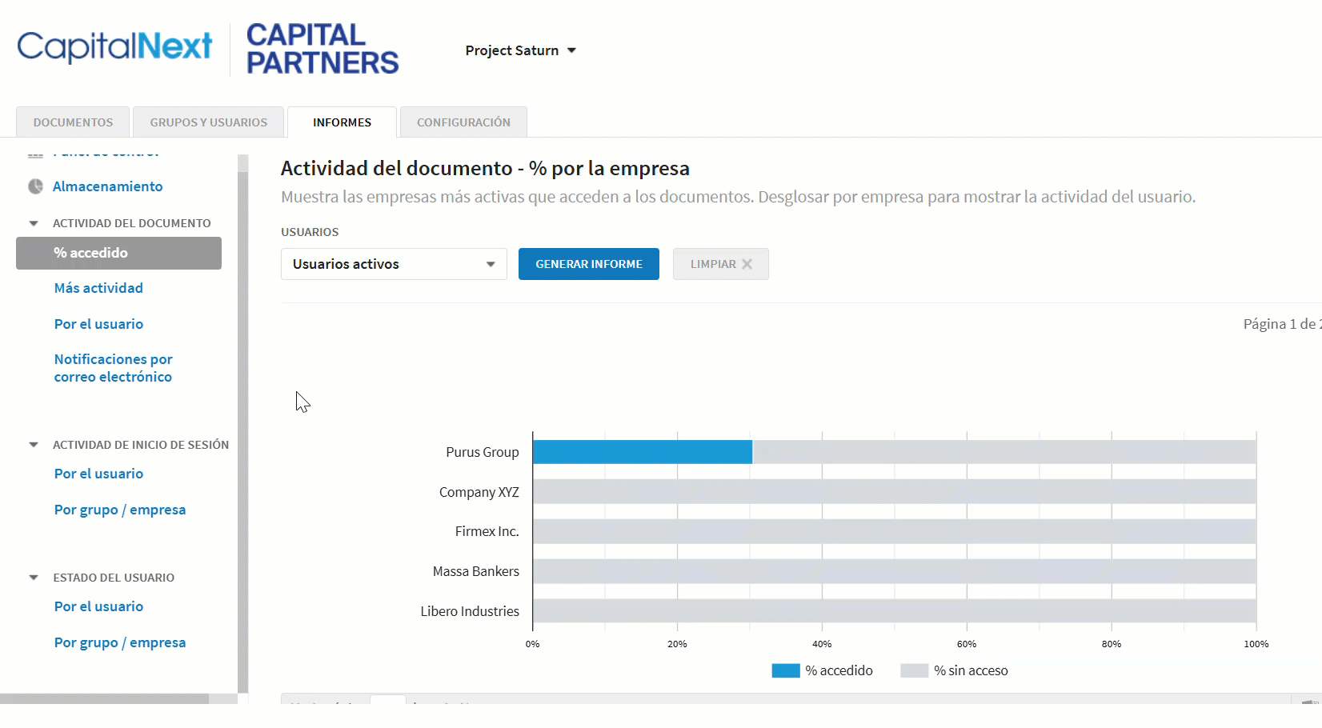This screenshot has width=1322, height=728.
Task: Toggle the % accedido legend swatch
Action: [x=786, y=670]
